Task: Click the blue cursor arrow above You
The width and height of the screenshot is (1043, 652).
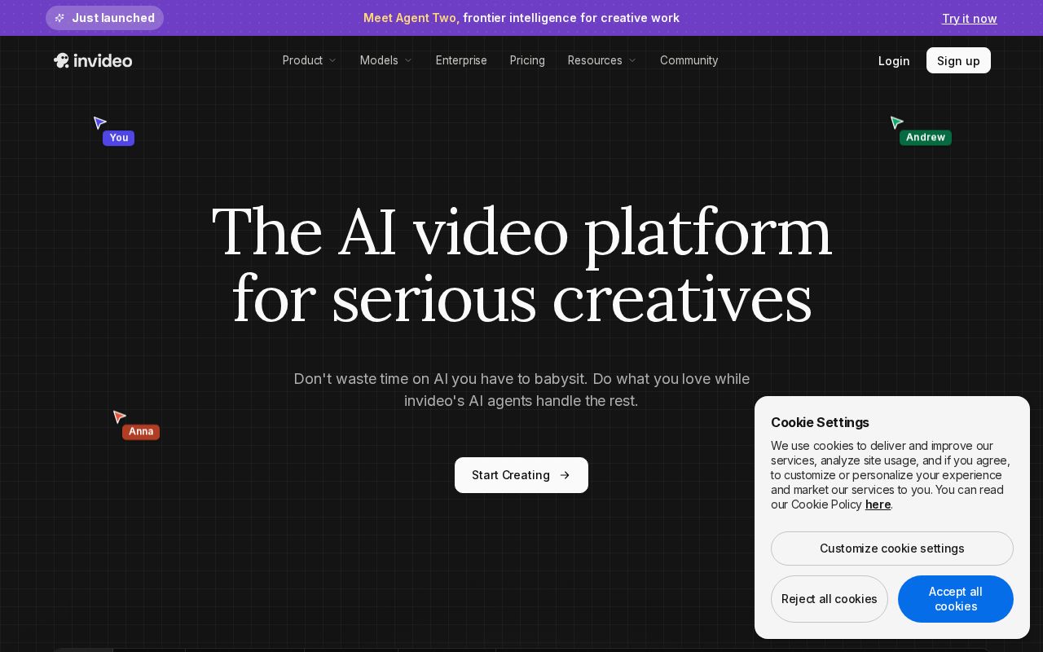Action: pos(99,122)
